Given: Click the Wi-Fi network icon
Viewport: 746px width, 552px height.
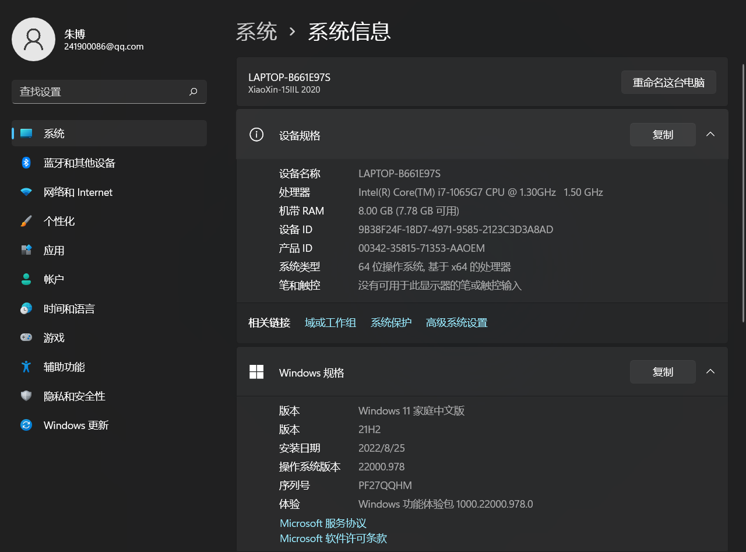Looking at the screenshot, I should pos(26,192).
